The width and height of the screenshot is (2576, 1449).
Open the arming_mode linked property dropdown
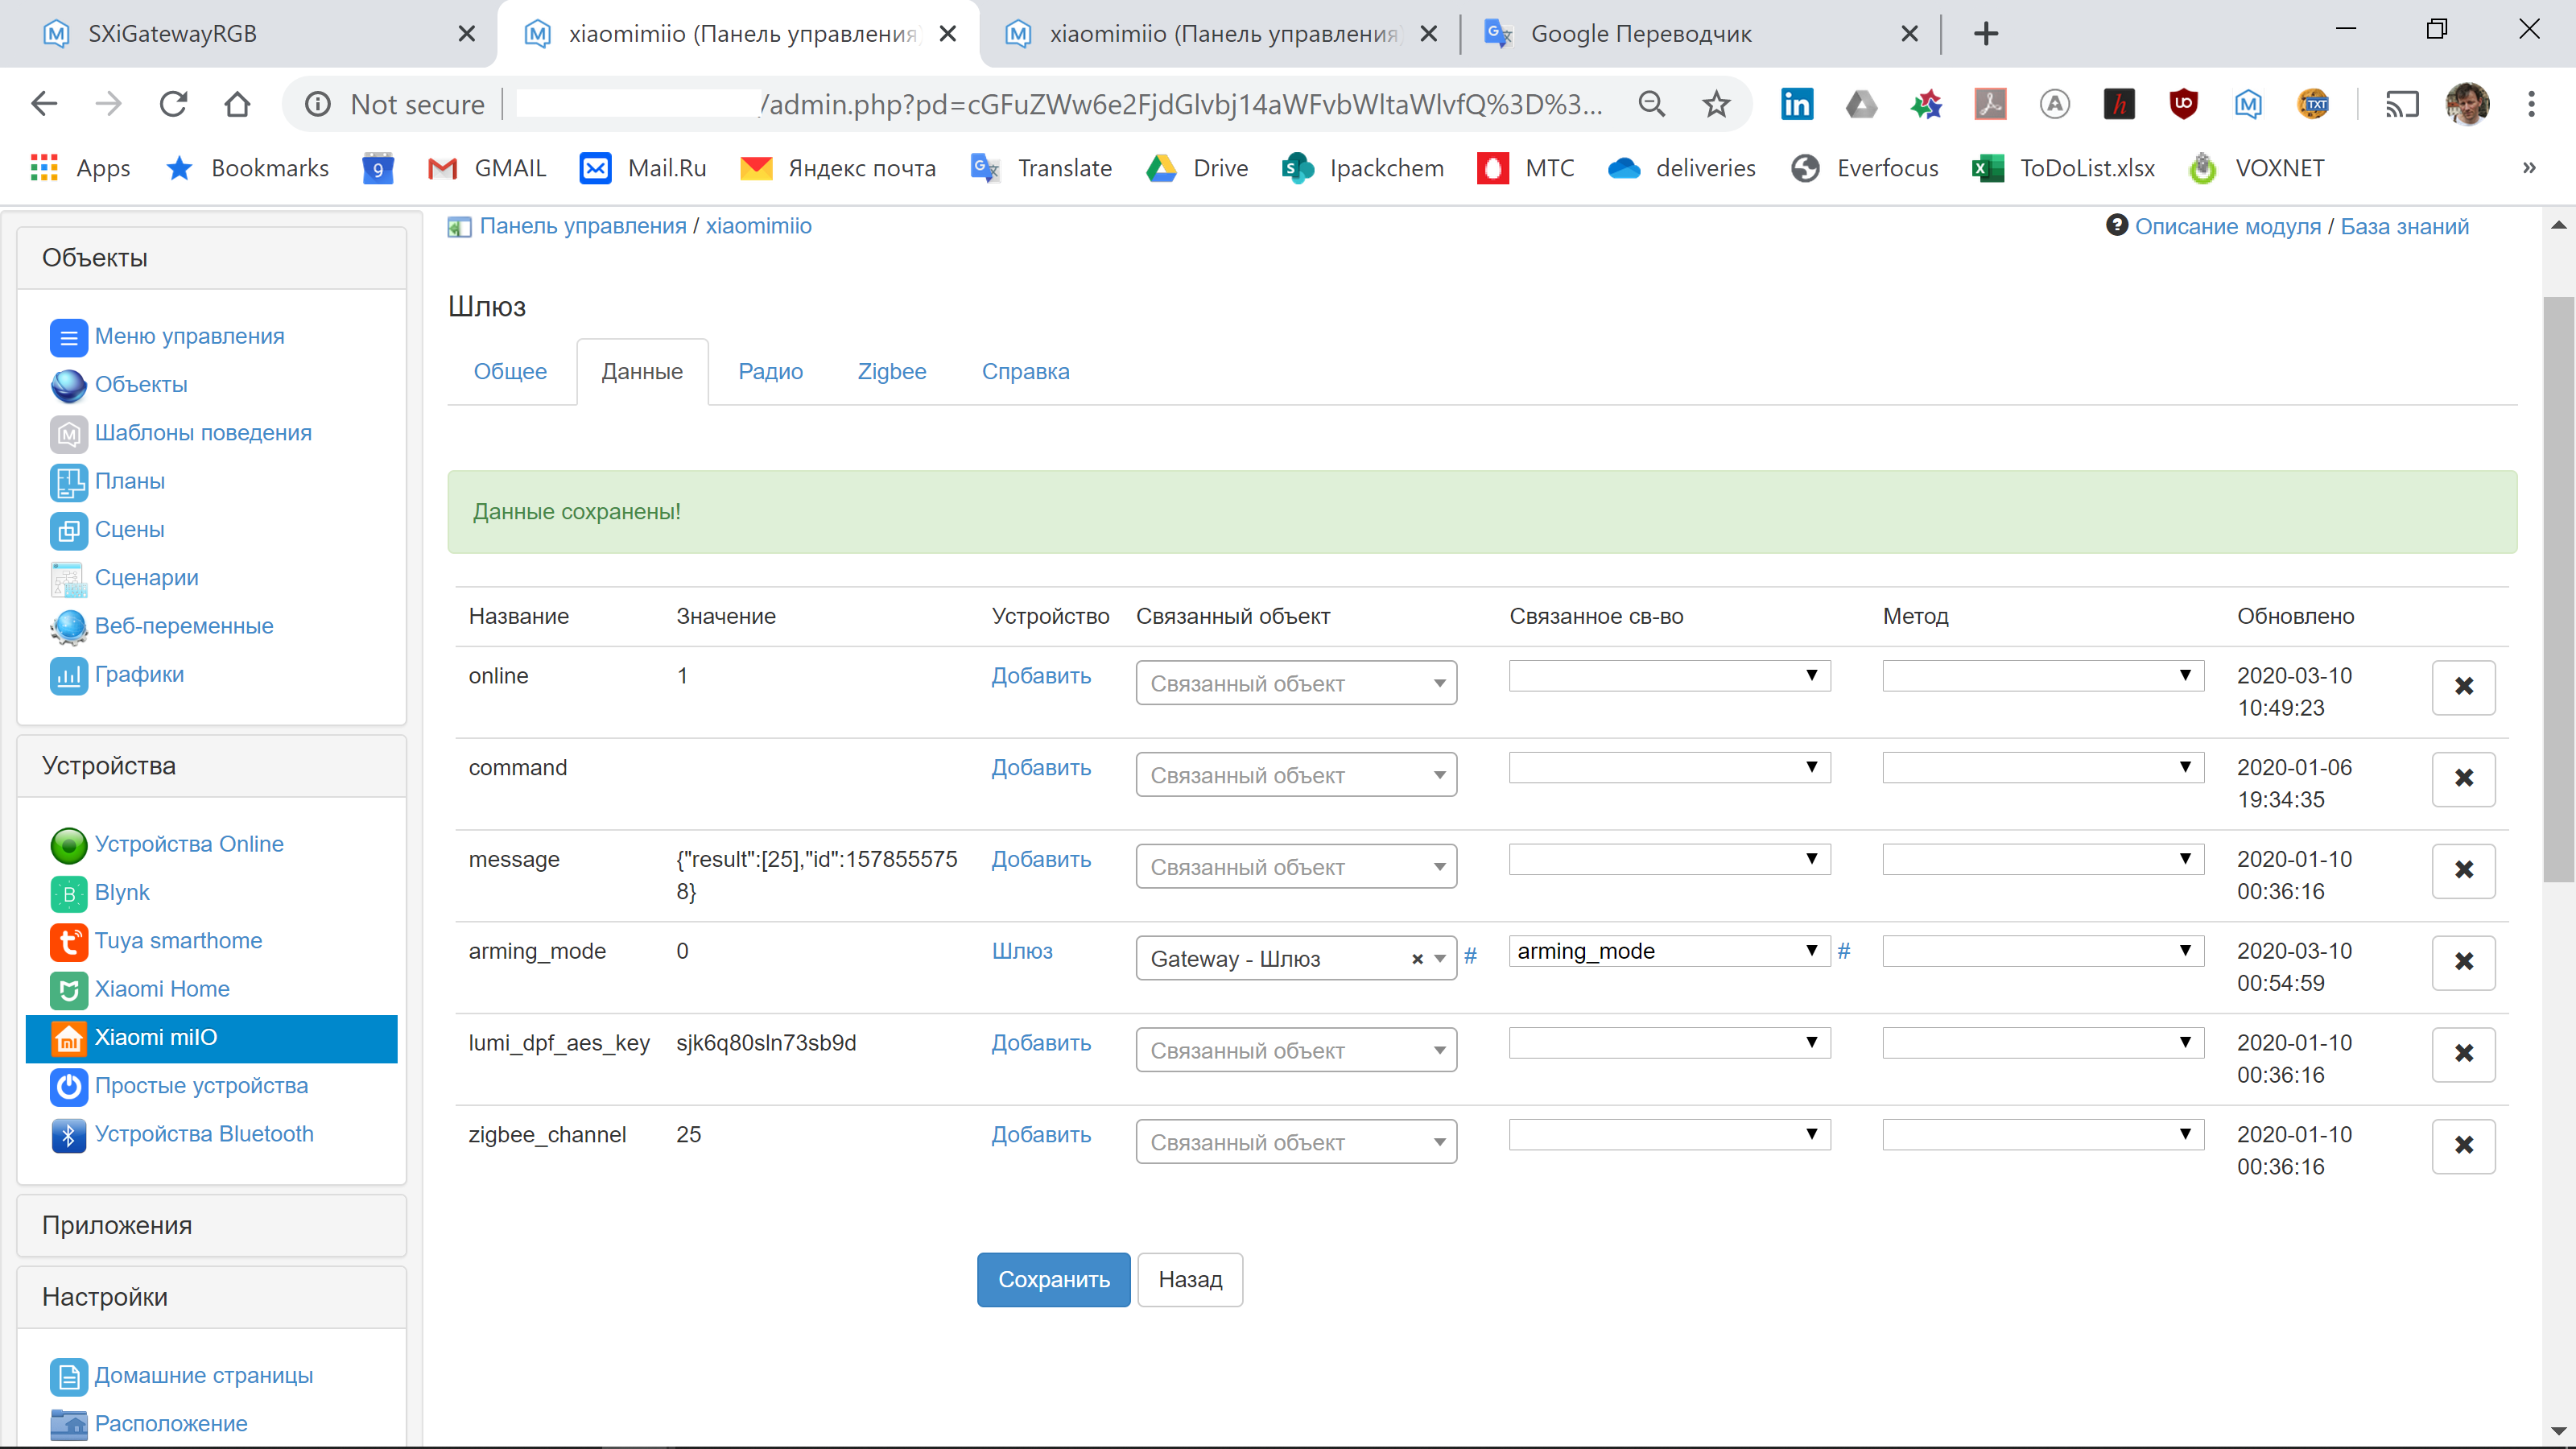pyautogui.click(x=1669, y=951)
